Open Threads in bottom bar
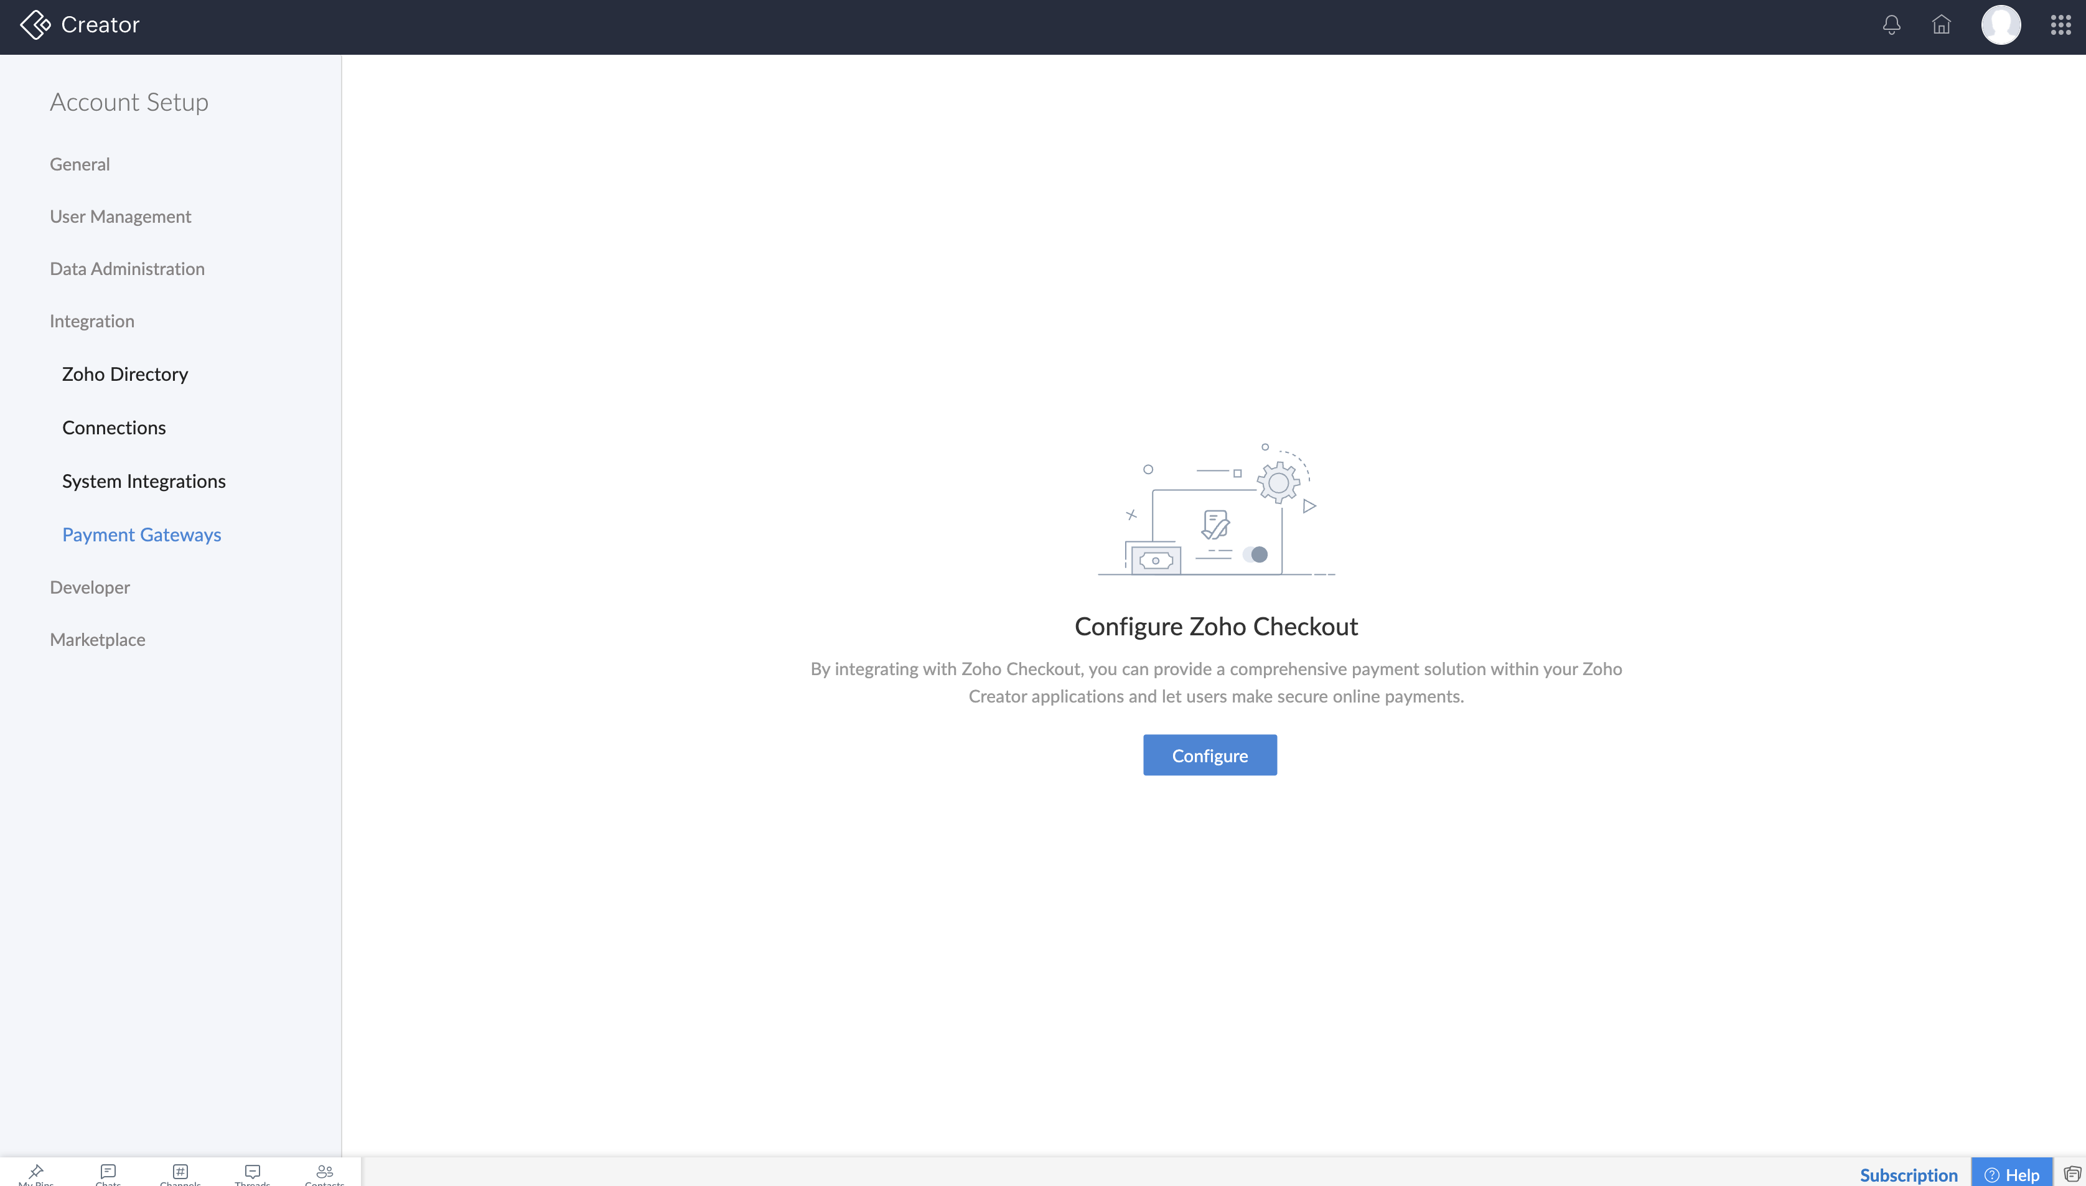 pyautogui.click(x=253, y=1173)
